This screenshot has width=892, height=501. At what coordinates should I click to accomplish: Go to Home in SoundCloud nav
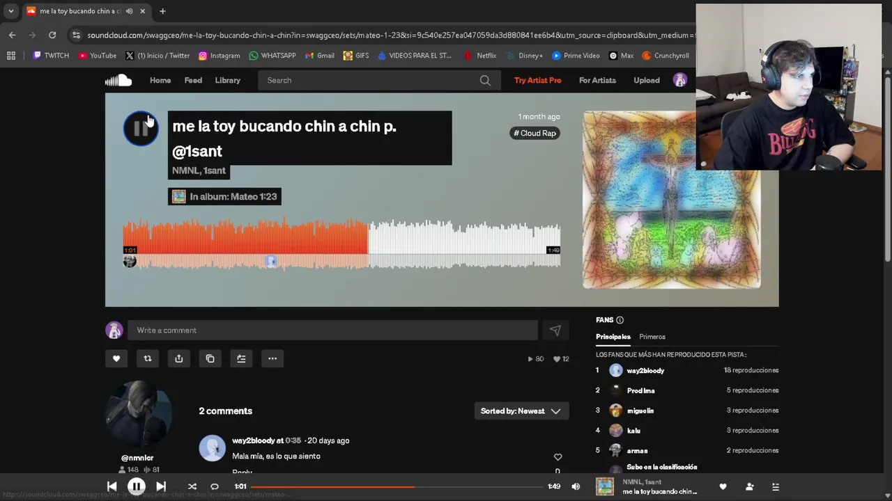click(160, 81)
